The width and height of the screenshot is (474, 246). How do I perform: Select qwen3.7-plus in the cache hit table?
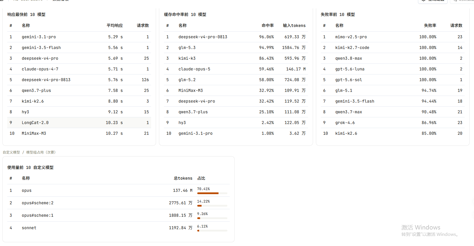click(x=236, y=112)
